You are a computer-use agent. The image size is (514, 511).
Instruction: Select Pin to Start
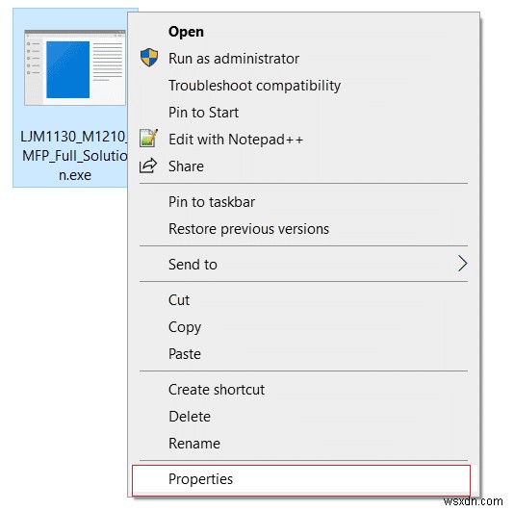point(203,113)
